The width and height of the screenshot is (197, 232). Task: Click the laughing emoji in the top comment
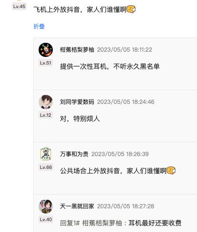[x=131, y=9]
